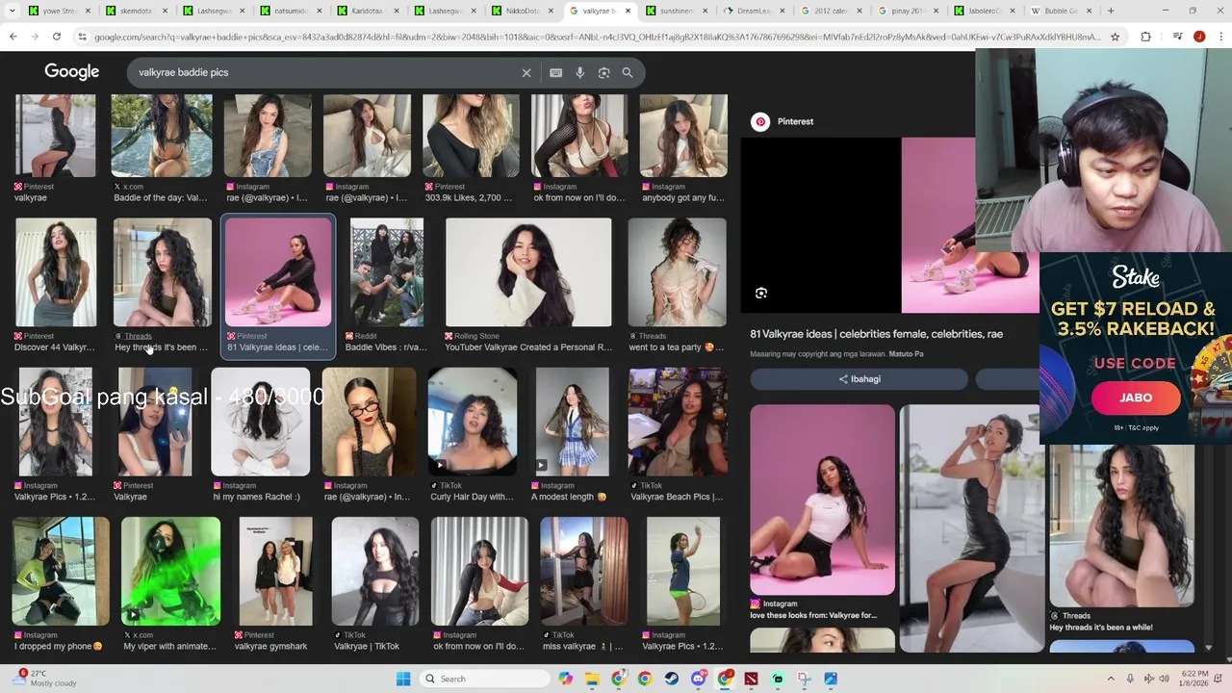Screen dimensions: 1232x693
Task: Reload the page with the refresh icon
Action: (57, 37)
